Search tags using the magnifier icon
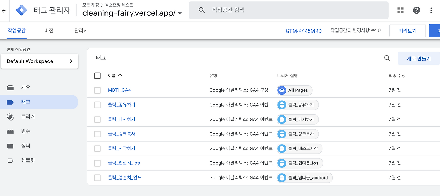Image resolution: width=440 pixels, height=196 pixels. (387, 58)
